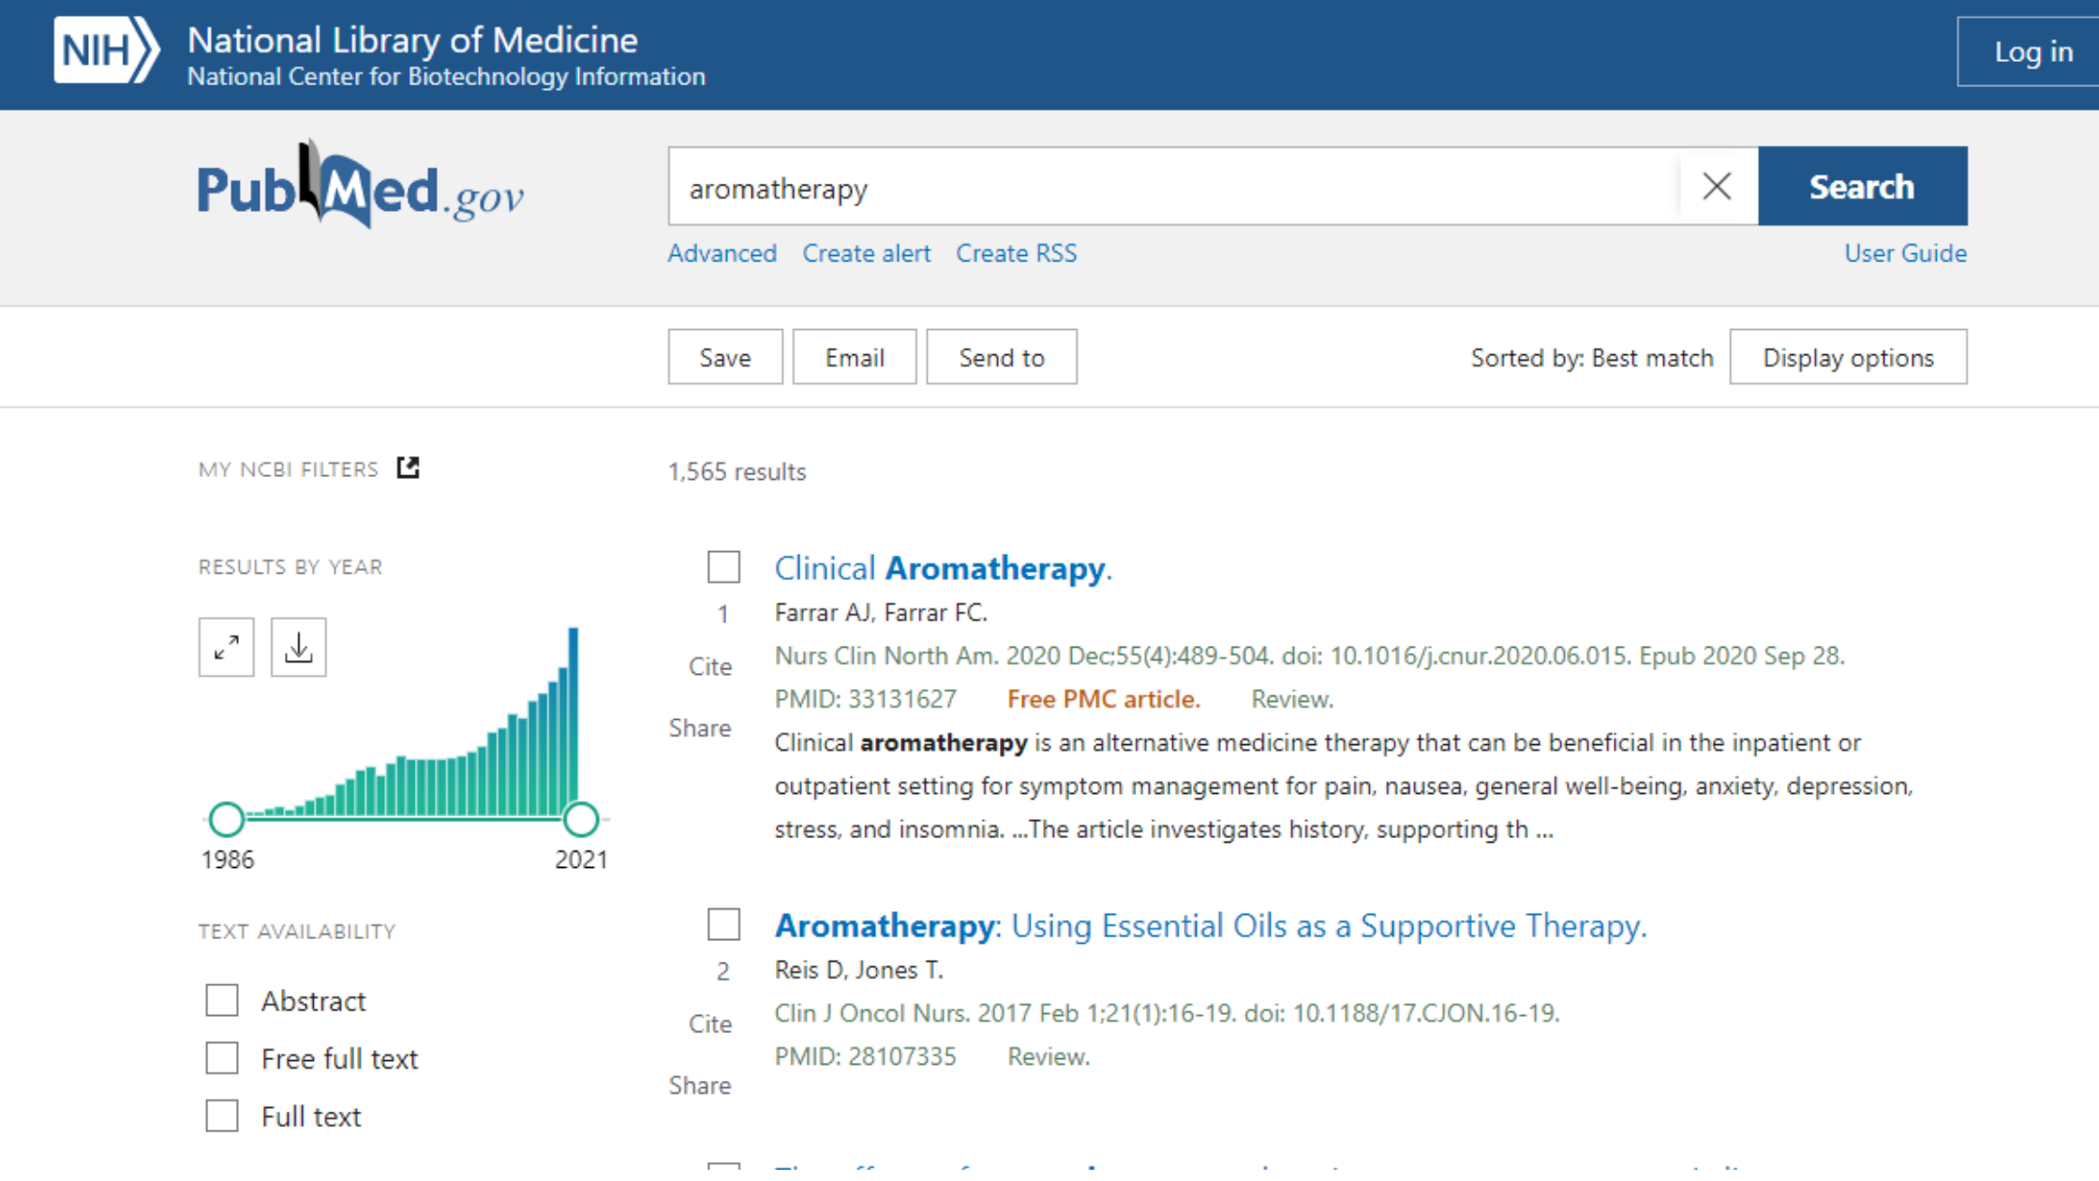Screen dimensions: 2099x1181
Task: Click the Create RSS link
Action: (x=1016, y=253)
